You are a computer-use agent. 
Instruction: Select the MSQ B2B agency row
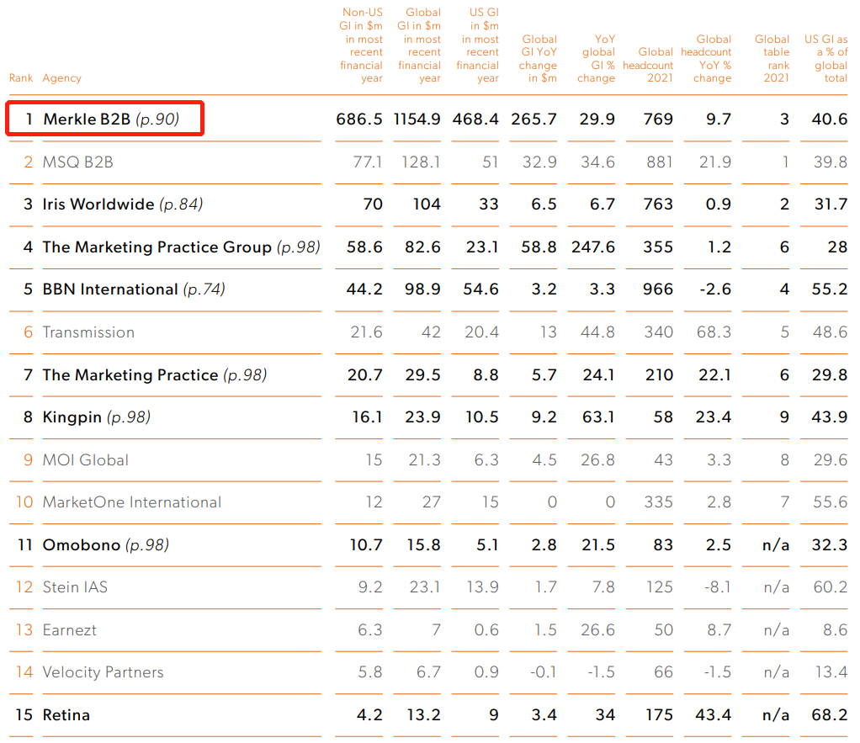tap(77, 162)
